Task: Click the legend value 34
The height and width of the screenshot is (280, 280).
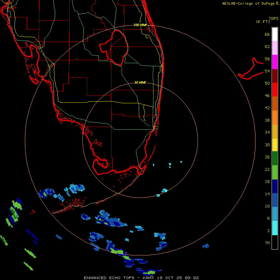Action: click(x=267, y=133)
